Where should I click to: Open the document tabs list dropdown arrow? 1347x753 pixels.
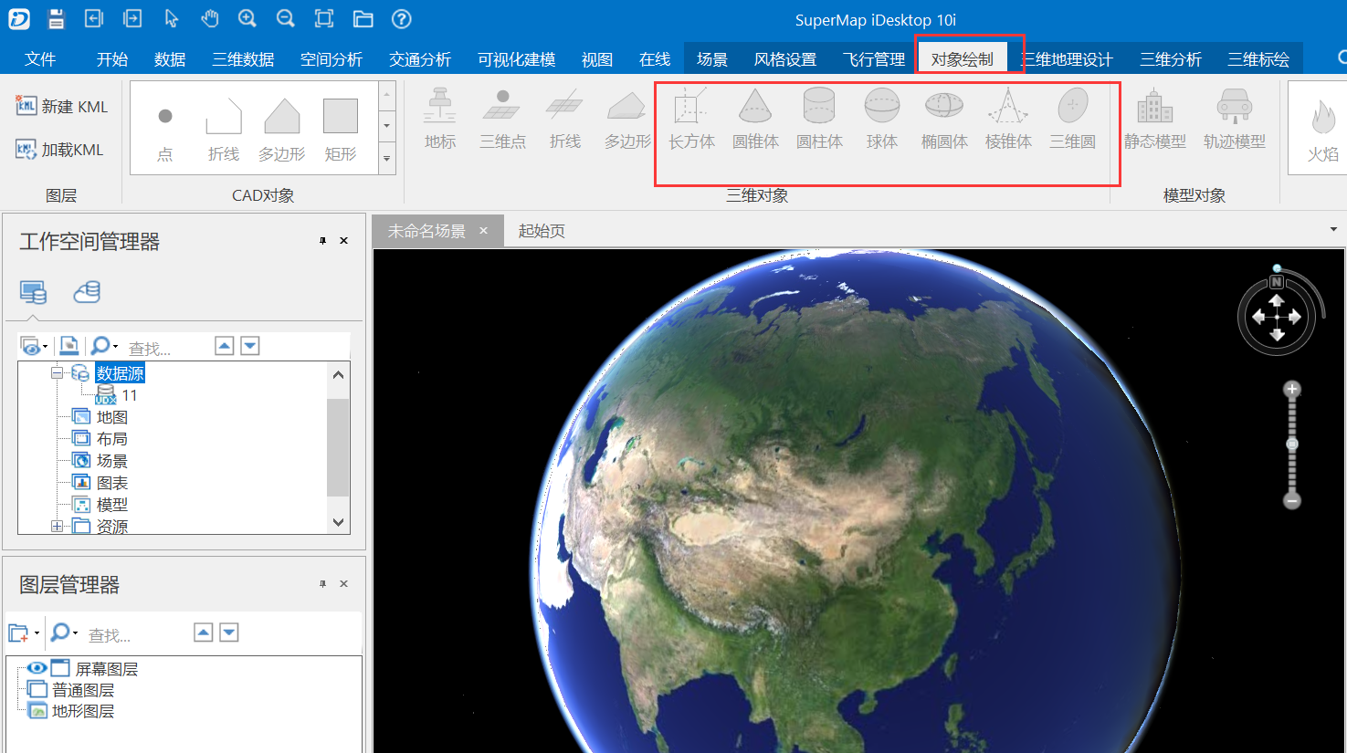tap(1333, 230)
